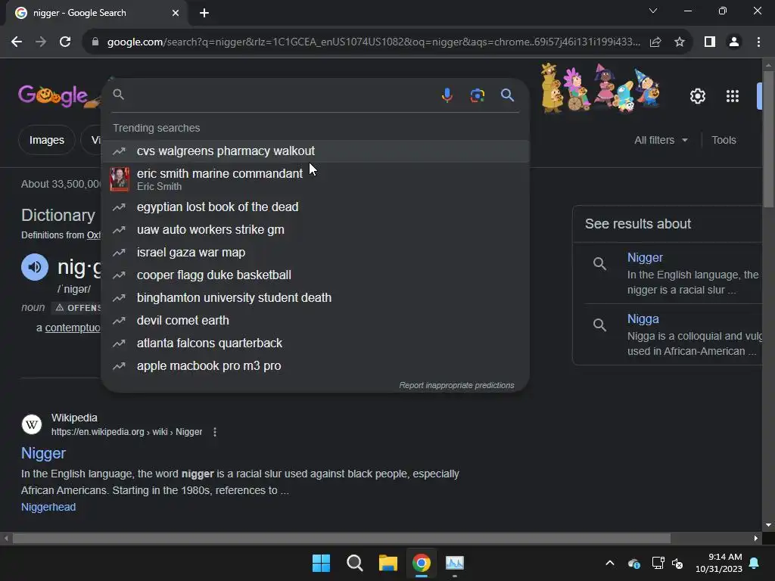This screenshot has width=775, height=581.
Task: Go back to the previous page
Action: pos(17,42)
